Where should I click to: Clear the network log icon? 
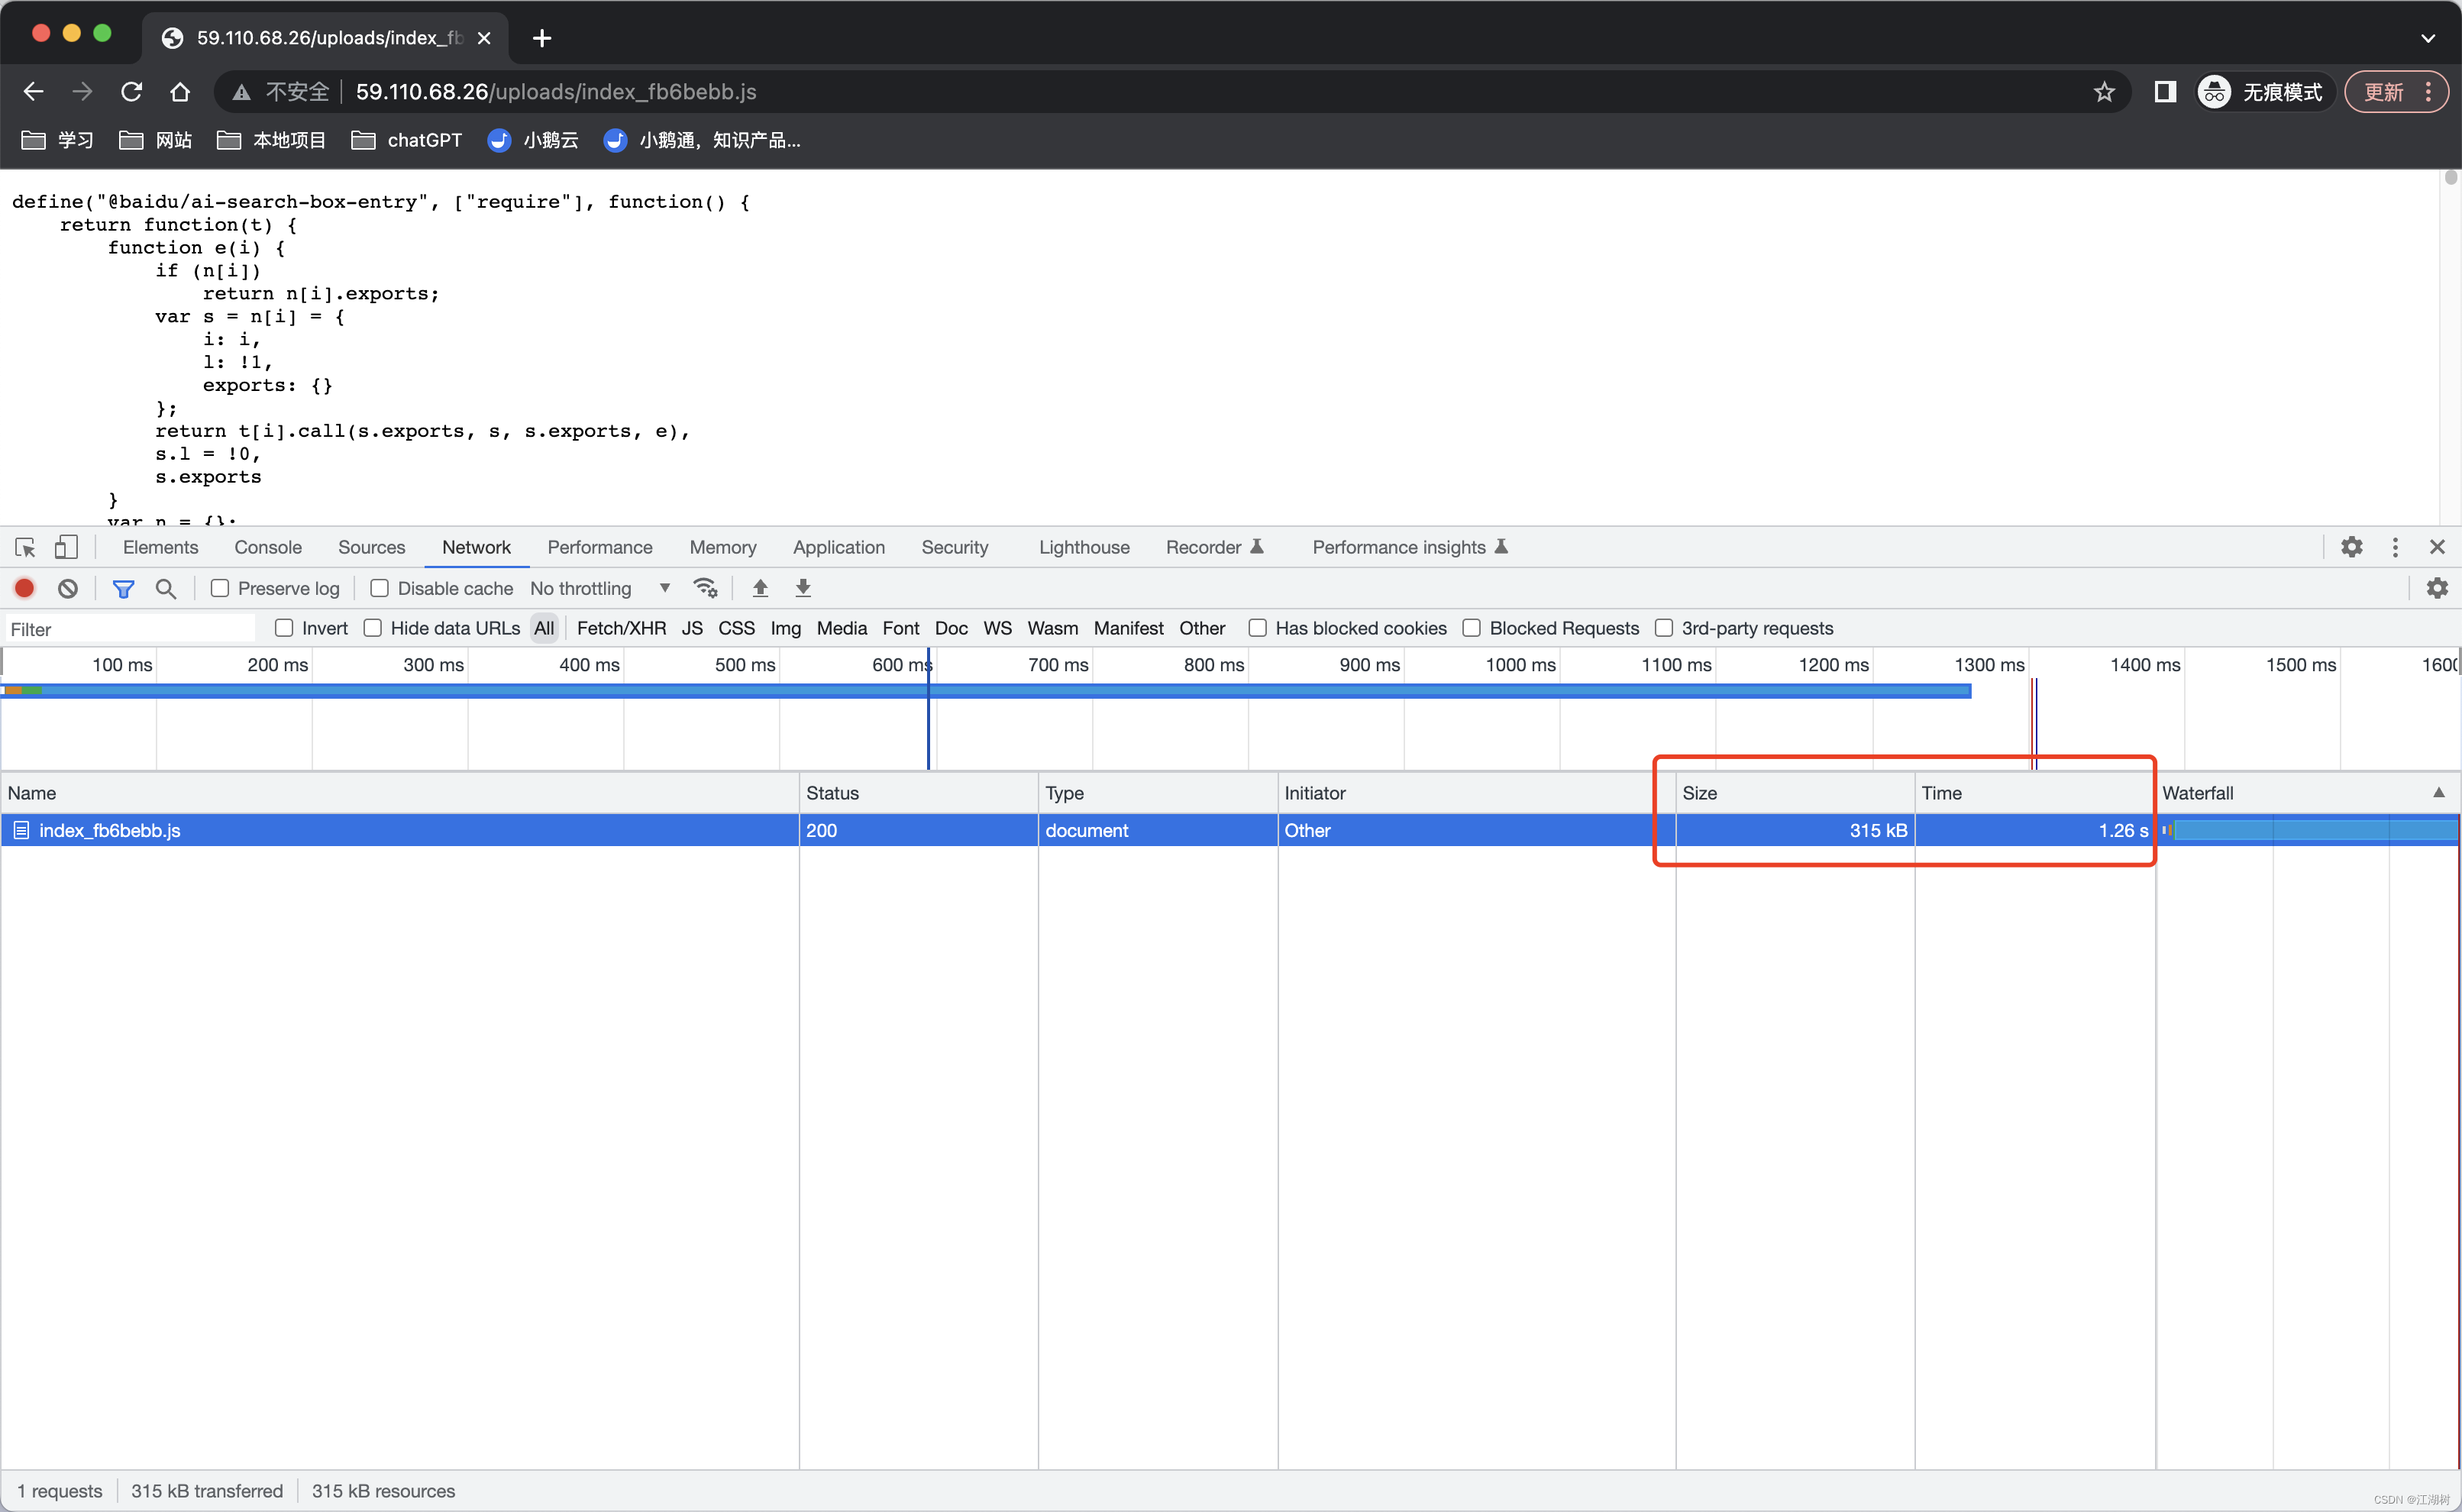point(68,588)
